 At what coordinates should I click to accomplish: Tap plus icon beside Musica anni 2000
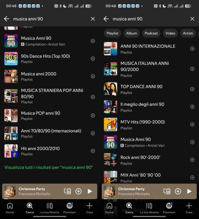[x=93, y=76]
